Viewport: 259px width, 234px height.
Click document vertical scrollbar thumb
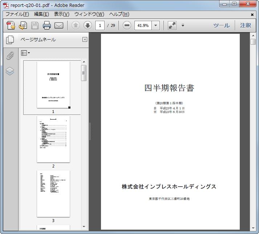253,42
